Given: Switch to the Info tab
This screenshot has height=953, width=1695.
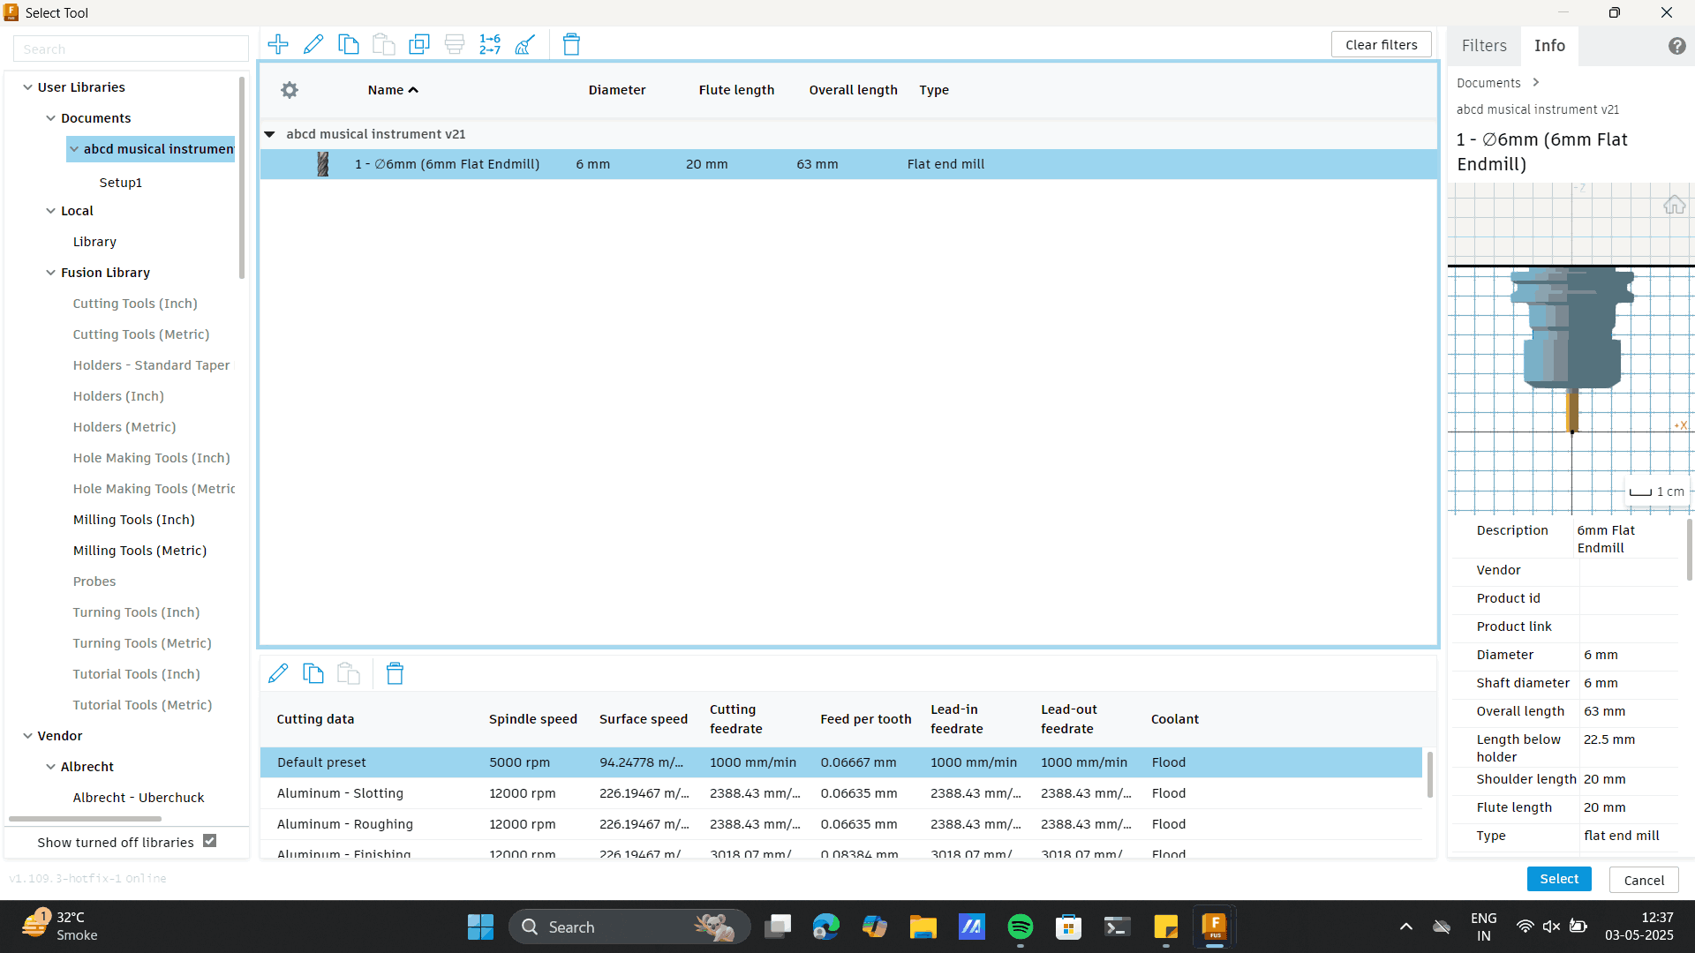Looking at the screenshot, I should click(x=1549, y=46).
